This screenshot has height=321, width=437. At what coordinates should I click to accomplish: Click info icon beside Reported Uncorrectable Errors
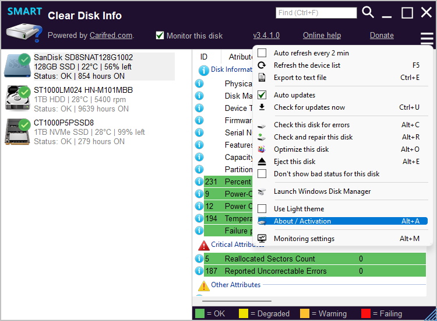[x=199, y=271]
